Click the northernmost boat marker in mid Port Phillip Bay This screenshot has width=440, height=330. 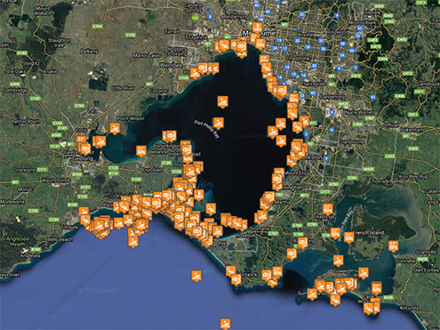click(x=222, y=101)
